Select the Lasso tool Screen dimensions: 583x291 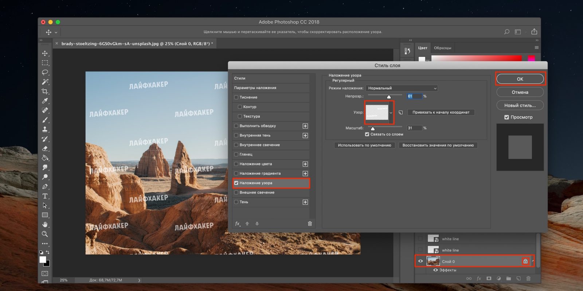click(45, 72)
